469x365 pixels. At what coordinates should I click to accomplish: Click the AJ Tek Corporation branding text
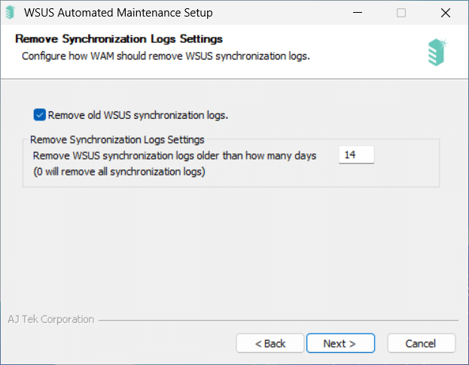pyautogui.click(x=51, y=319)
